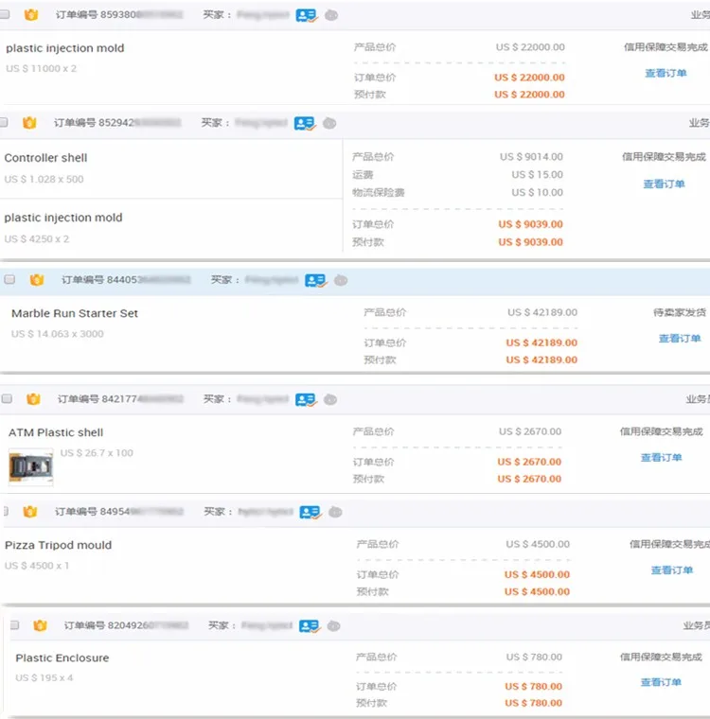Open buyer contact card for order 852942
Viewport: 710px width, 719px height.
coord(305,123)
